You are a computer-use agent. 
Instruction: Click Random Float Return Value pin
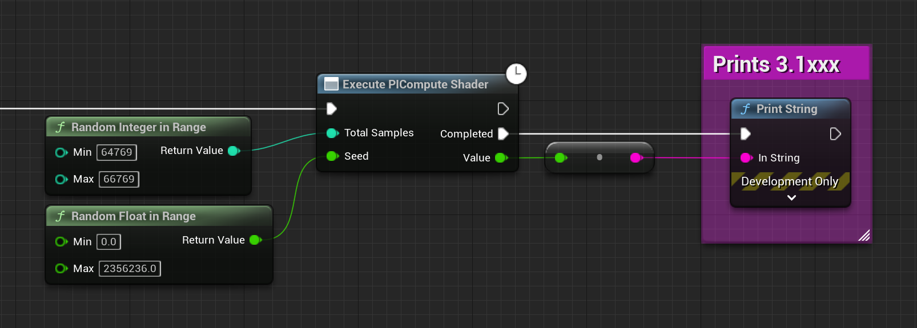click(x=255, y=240)
